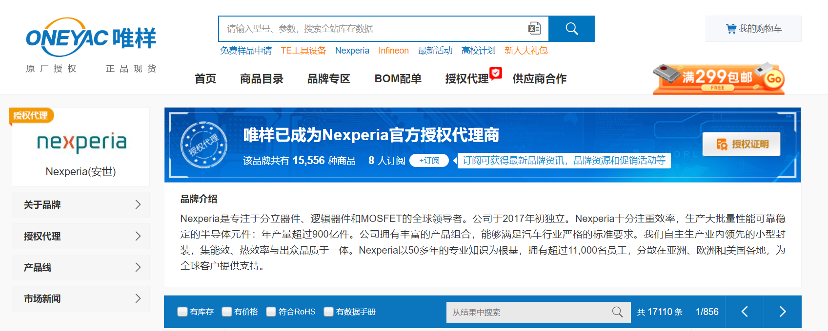Click the 新人大礼包 link
This screenshot has width=828, height=331.
point(526,51)
